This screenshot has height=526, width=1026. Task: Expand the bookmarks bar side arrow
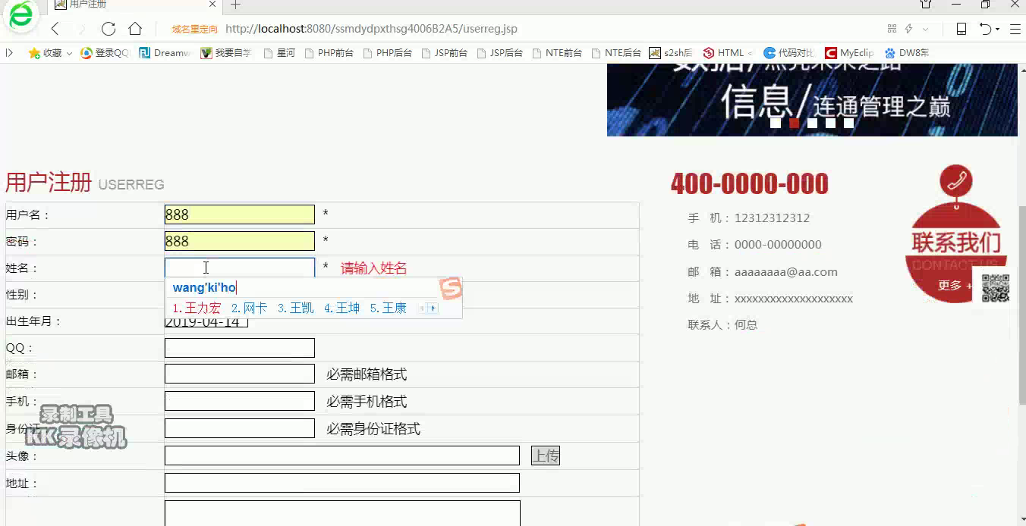(9, 53)
